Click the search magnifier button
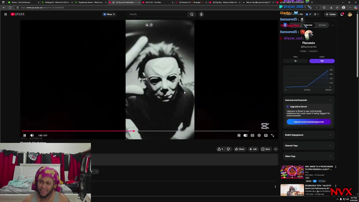 coord(192,14)
